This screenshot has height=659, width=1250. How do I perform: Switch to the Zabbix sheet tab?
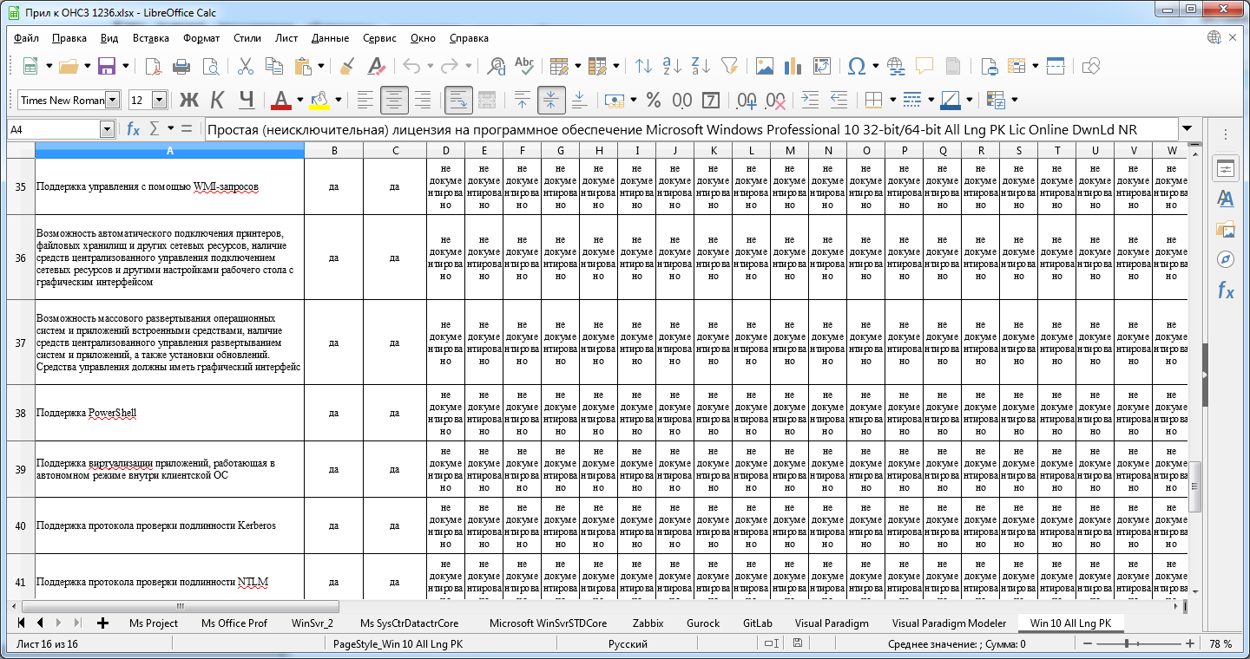(x=648, y=623)
